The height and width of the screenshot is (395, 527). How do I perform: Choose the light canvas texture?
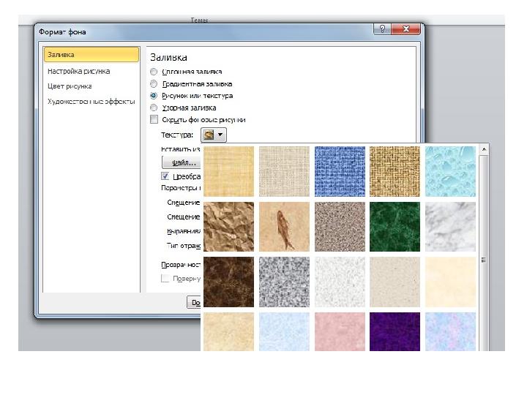284,171
